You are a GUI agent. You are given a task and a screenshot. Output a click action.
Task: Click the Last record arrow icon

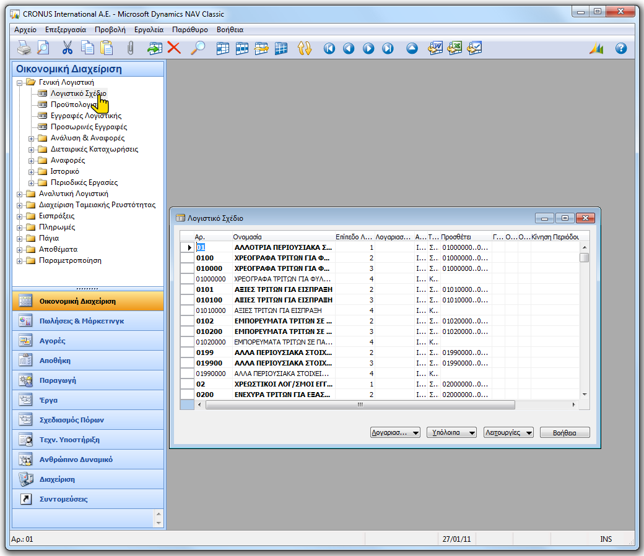coord(388,48)
